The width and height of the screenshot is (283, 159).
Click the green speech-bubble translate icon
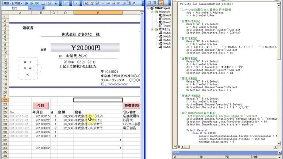(37, 3)
